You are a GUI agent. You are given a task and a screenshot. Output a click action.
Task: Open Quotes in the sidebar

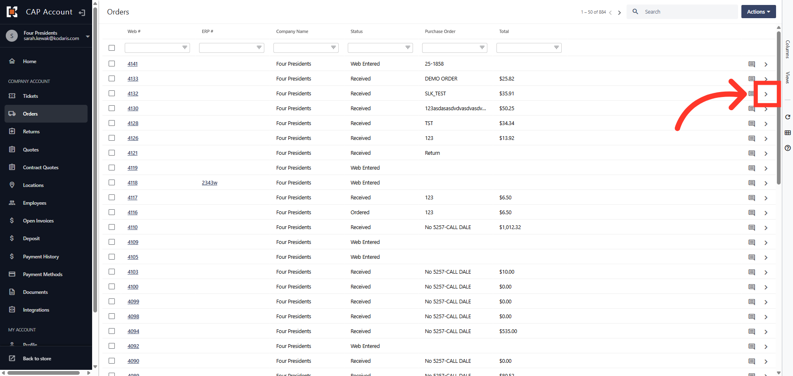point(46,149)
